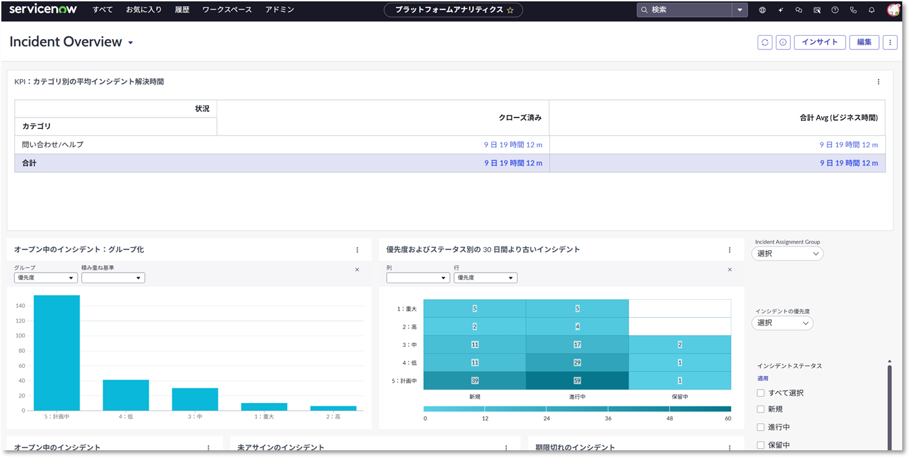Enable the すべて選択 checkbox
This screenshot has height=457, width=909.
point(760,392)
